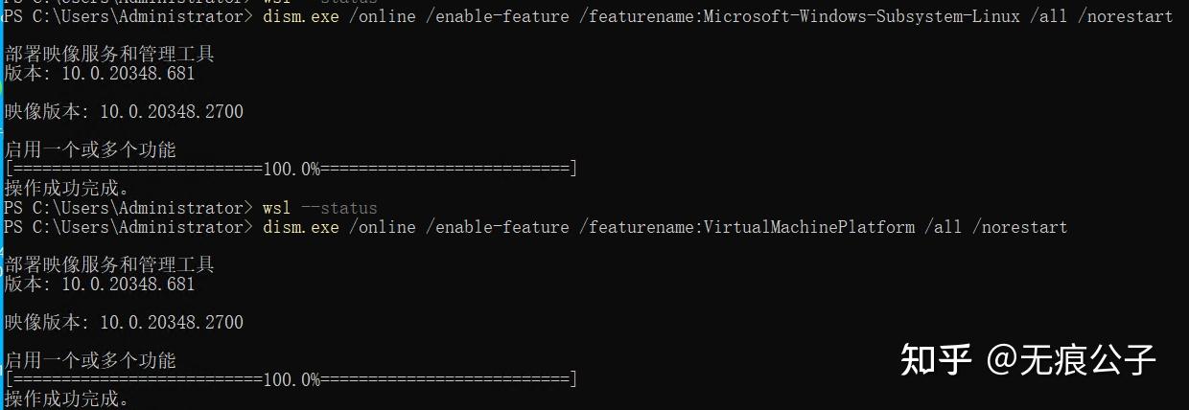This screenshot has height=410, width=1189.
Task: Click /norestart in the VirtualMachinePlatform command
Action: coord(1019,227)
